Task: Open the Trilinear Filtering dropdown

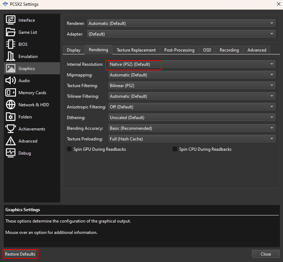Action: (192, 96)
